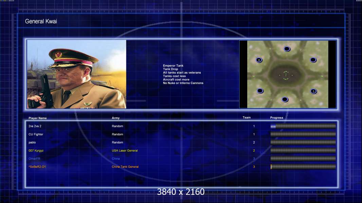Click No Nuke or Inferno Cannons line

point(183,83)
